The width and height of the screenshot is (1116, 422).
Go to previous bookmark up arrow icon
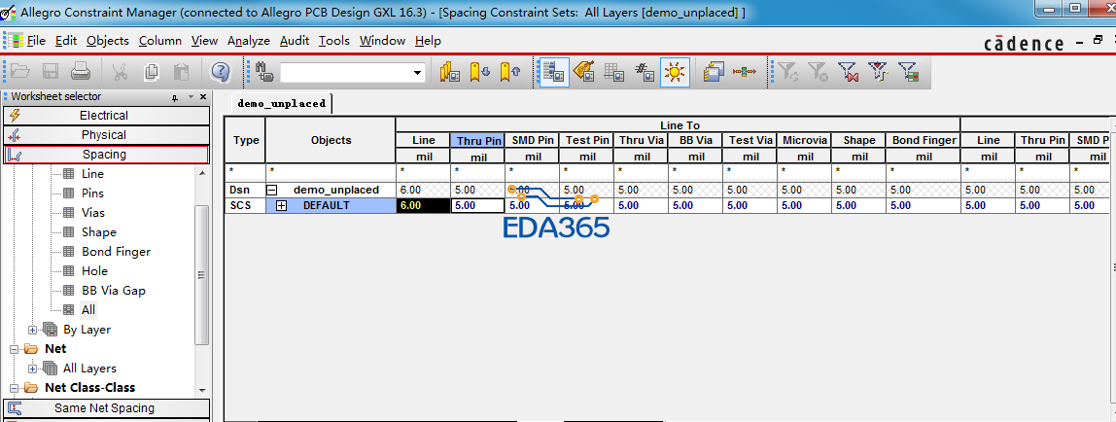(x=509, y=72)
